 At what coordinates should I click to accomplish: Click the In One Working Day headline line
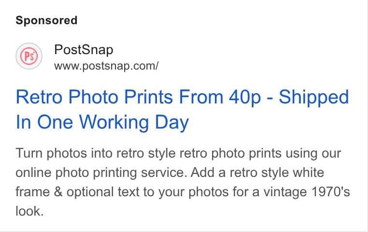[102, 122]
